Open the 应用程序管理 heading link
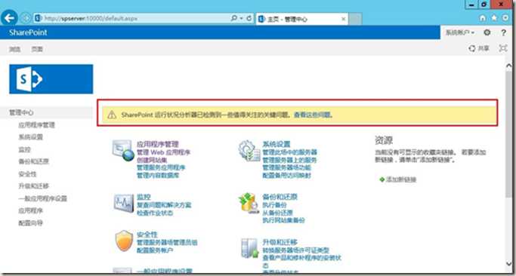Viewport: 516px width, 276px height. pos(158,144)
